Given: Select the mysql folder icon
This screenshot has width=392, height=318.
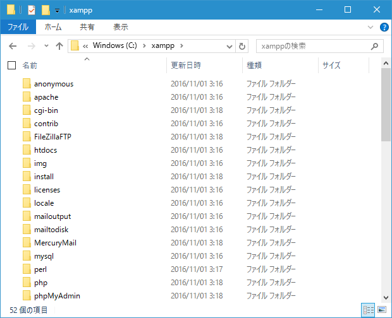Looking at the screenshot, I should pos(27,256).
